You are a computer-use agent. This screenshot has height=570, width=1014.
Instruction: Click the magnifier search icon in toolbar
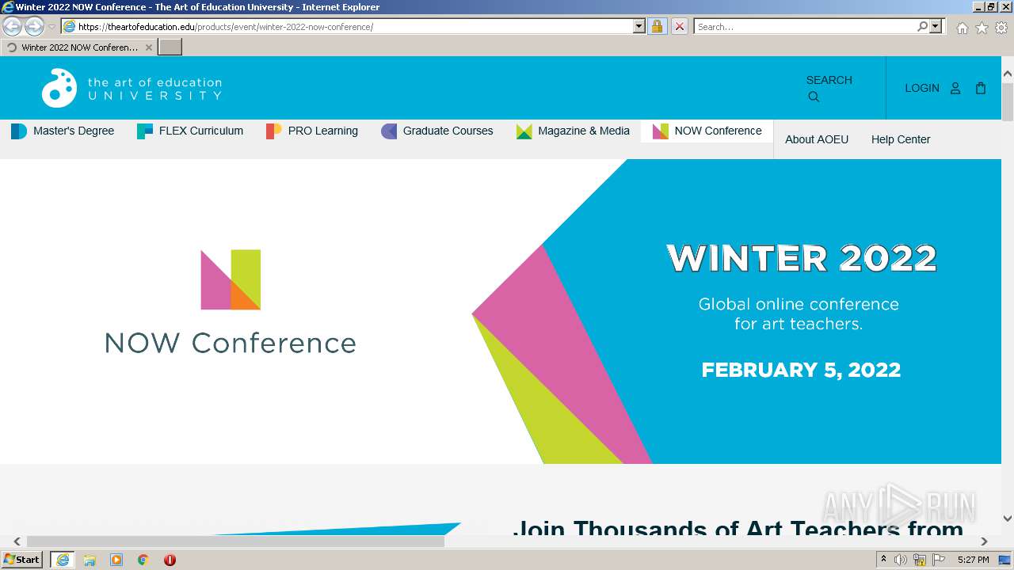pyautogui.click(x=922, y=27)
